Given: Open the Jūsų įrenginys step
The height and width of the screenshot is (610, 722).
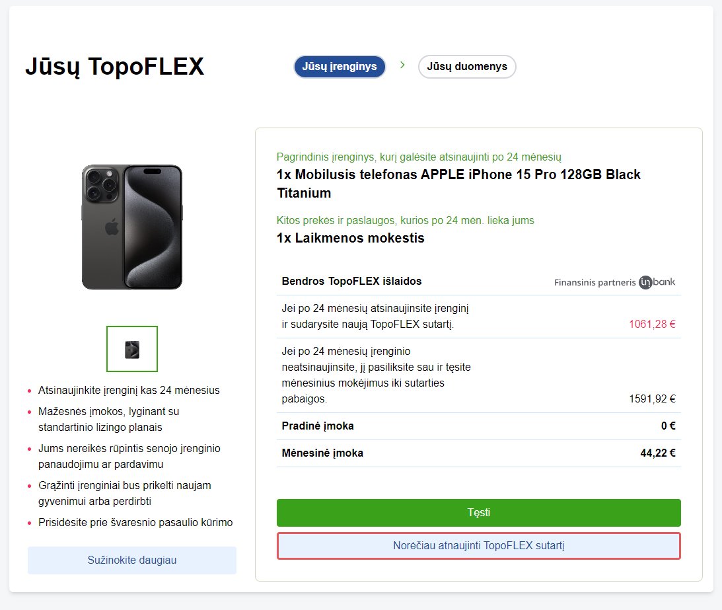Looking at the screenshot, I should coord(340,67).
